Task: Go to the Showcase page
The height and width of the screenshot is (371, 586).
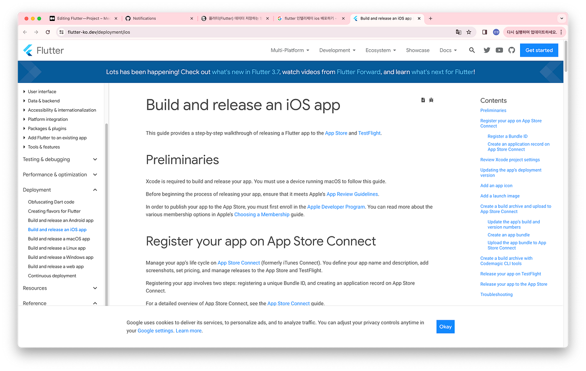Action: 418,50
